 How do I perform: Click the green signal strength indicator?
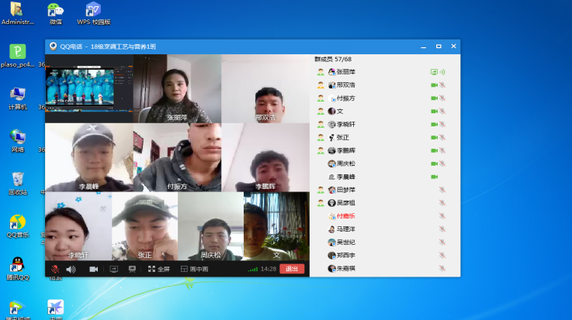tap(253, 269)
